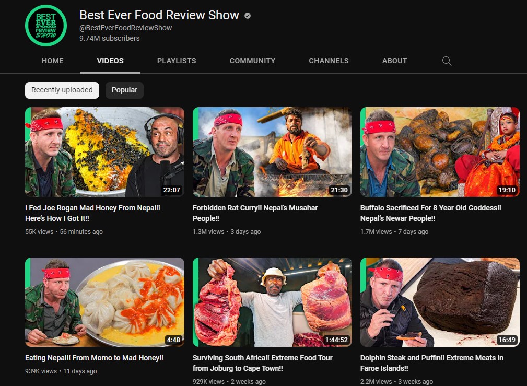This screenshot has width=527, height=386.
Task: Click the 9.74M subscribers text
Action: 110,38
